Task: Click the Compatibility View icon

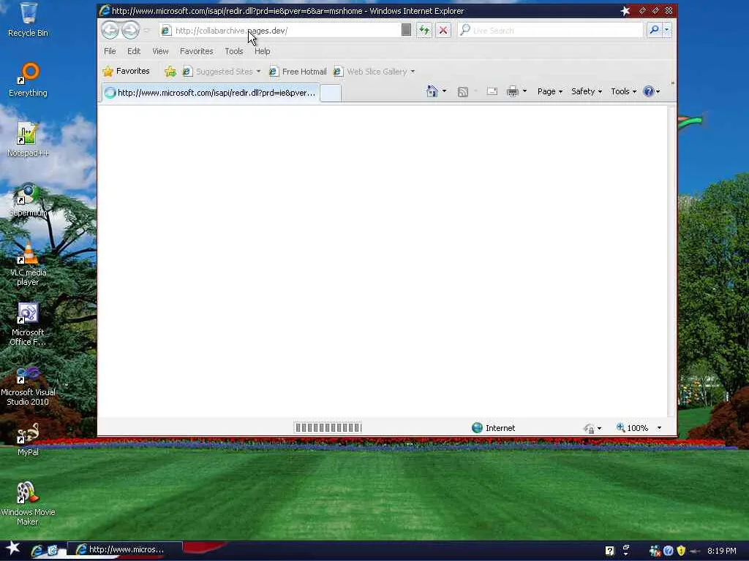Action: pyautogui.click(x=406, y=30)
